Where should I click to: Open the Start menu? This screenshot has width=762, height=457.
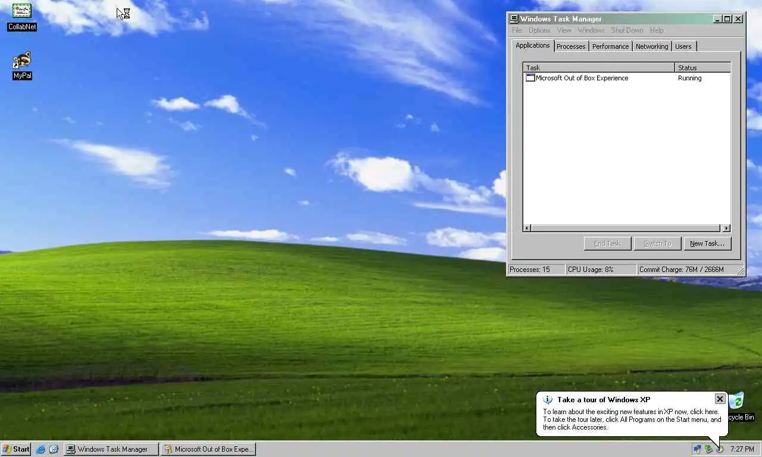pos(16,449)
